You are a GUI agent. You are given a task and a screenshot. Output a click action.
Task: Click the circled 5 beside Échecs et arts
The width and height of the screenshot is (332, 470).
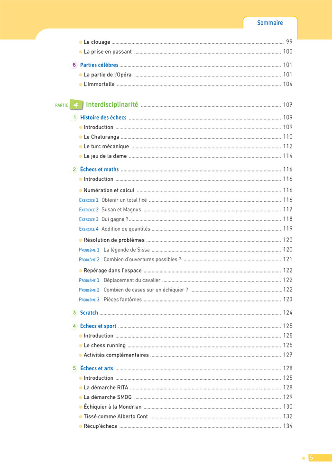pos(74,368)
